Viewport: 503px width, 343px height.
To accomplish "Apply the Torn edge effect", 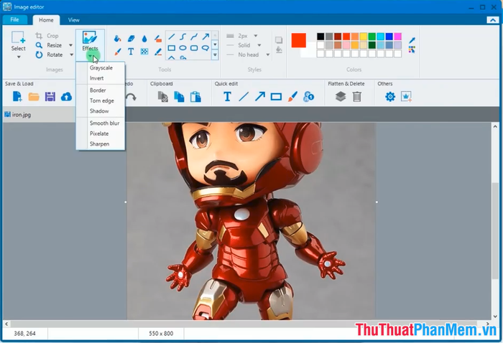I will (x=102, y=100).
